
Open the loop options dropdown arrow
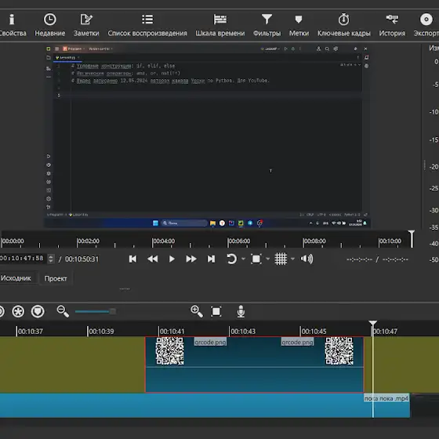pyautogui.click(x=243, y=259)
